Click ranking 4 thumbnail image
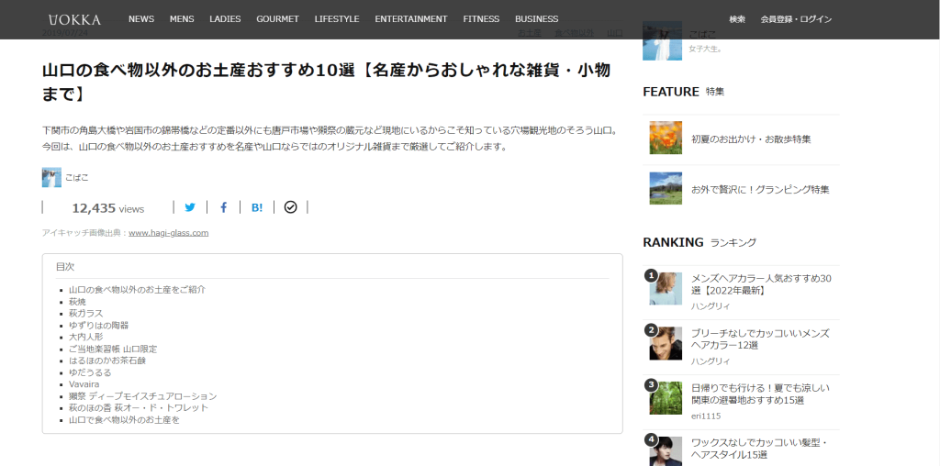The width and height of the screenshot is (940, 466). click(x=666, y=451)
